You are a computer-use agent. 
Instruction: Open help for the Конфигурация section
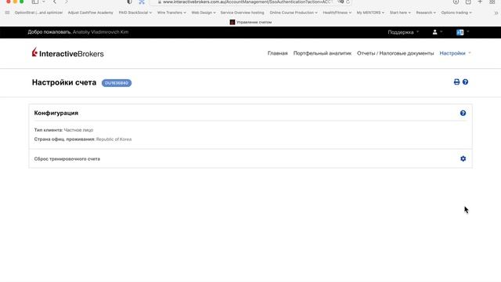click(463, 113)
